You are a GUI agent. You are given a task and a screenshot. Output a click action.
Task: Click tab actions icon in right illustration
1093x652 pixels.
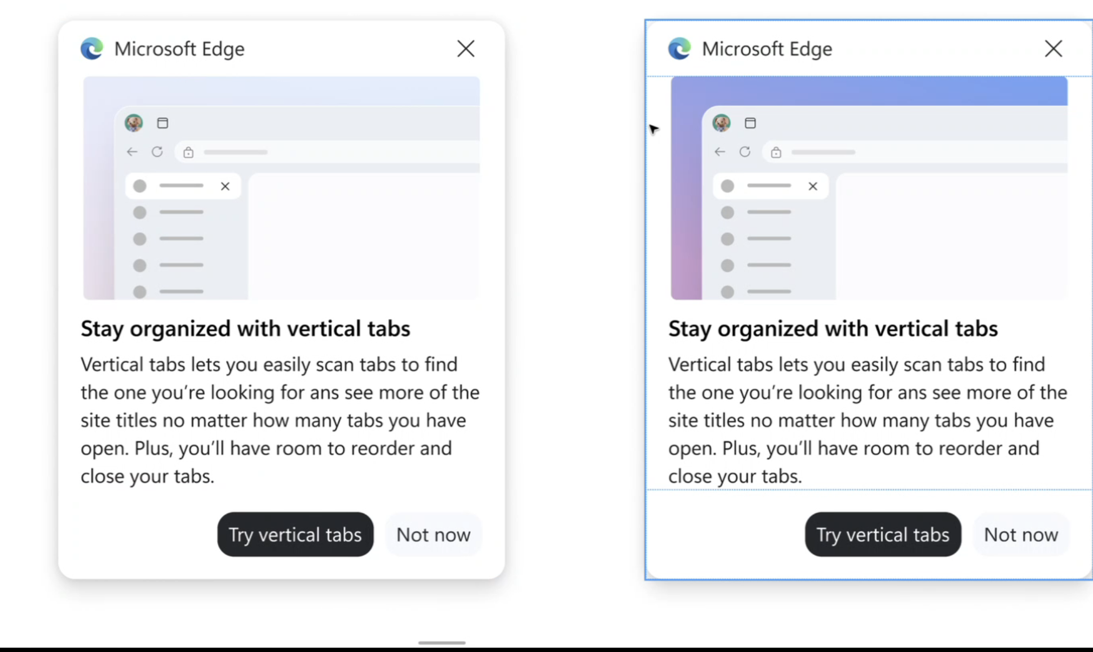click(750, 123)
